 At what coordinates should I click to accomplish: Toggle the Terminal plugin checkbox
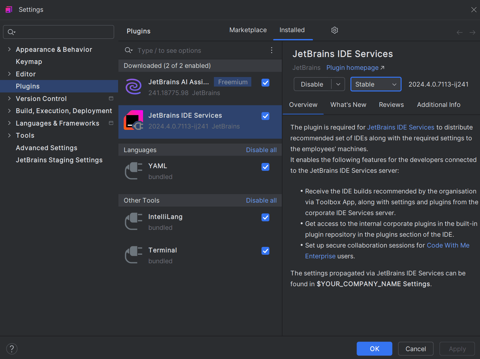[x=265, y=251]
